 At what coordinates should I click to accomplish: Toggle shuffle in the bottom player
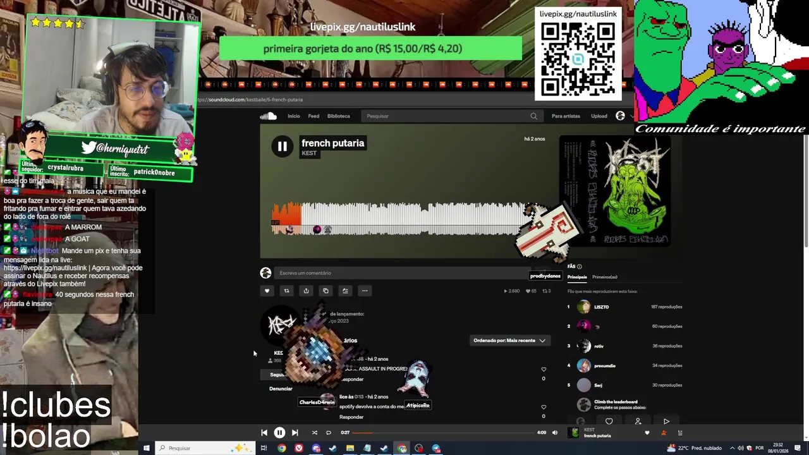(314, 433)
